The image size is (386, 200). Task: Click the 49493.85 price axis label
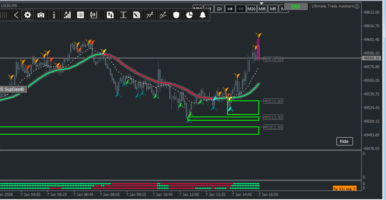click(372, 135)
